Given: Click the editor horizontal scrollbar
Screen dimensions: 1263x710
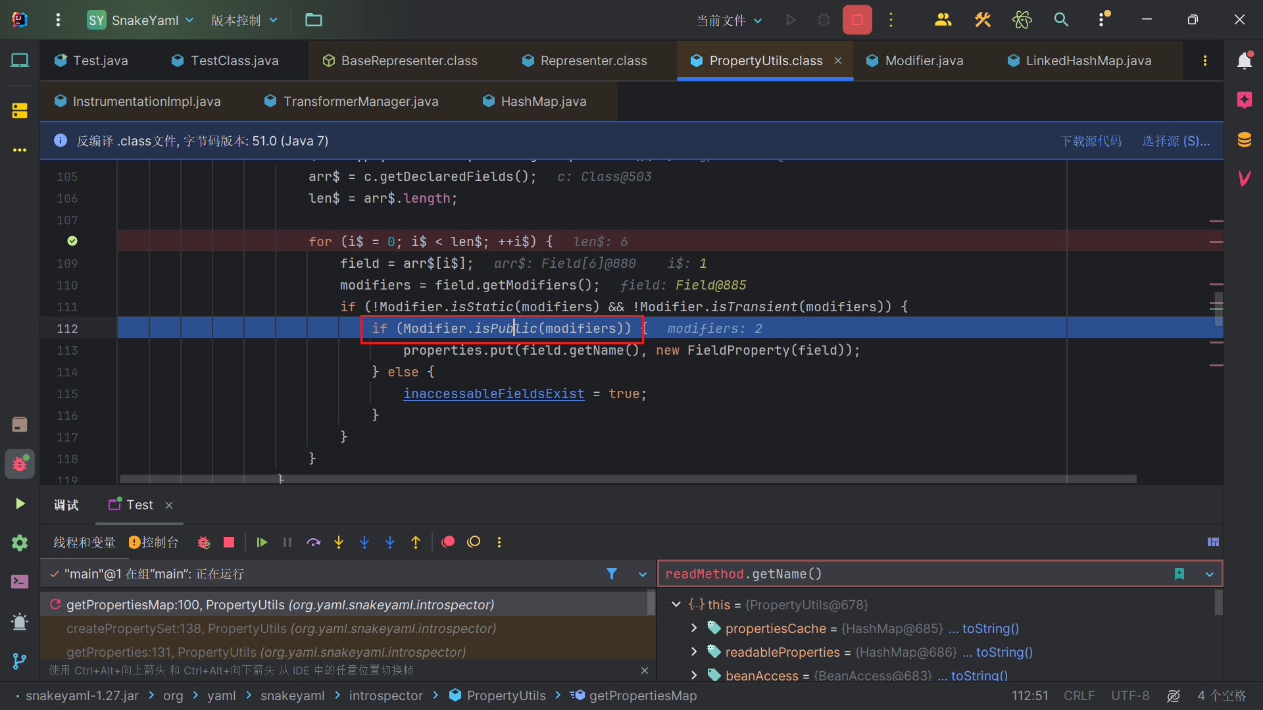Looking at the screenshot, I should click(628, 479).
